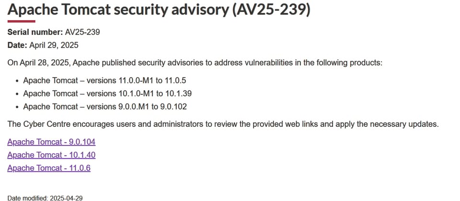Follow the Apache Tomcat - 11.0.6 link

click(49, 168)
